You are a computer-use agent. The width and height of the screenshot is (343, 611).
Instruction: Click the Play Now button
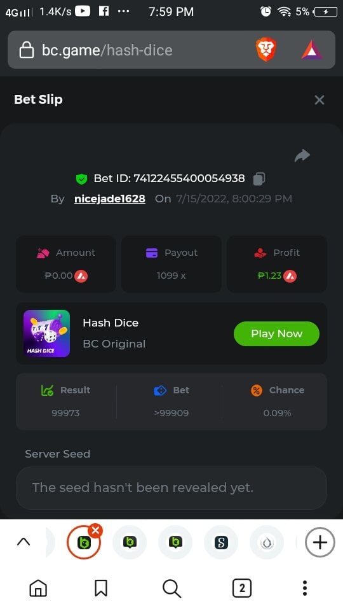pos(276,334)
